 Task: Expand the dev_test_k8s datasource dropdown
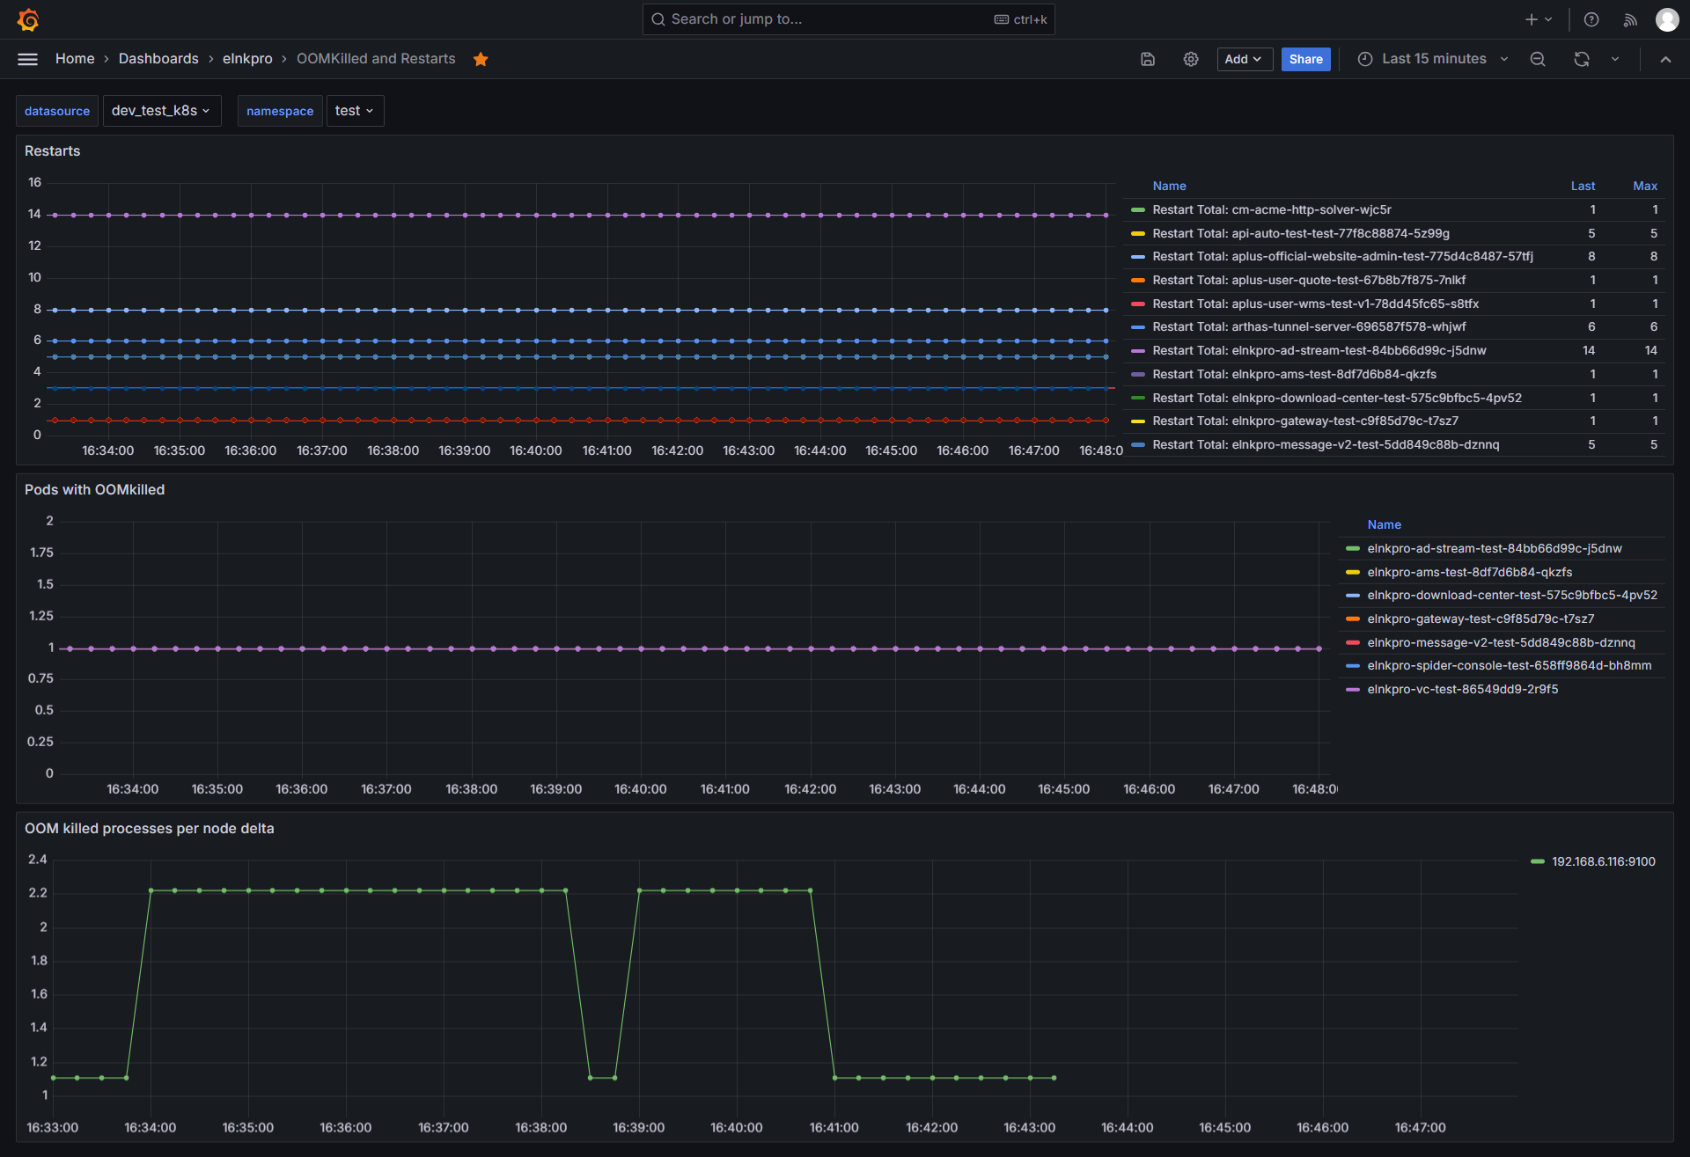[161, 111]
